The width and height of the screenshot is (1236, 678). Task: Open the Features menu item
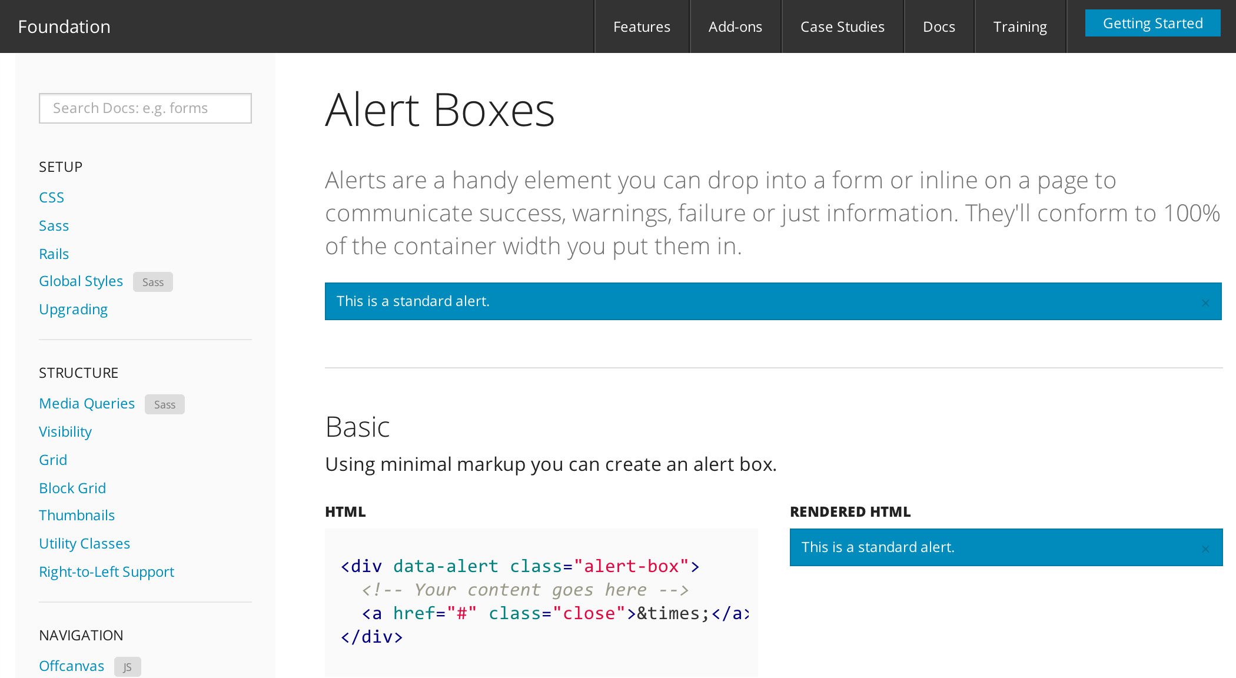[642, 26]
